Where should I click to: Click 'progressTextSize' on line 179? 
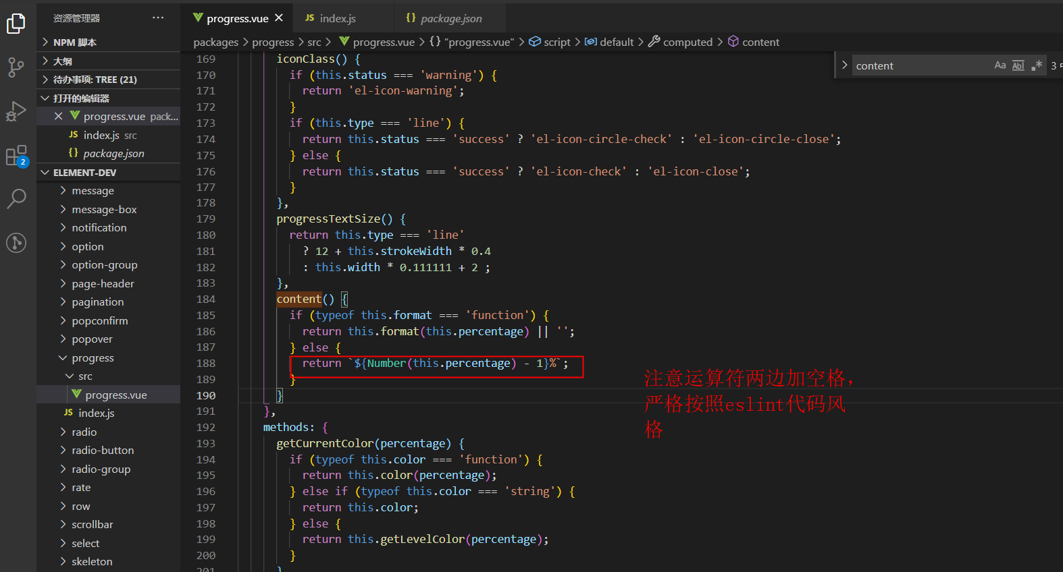tap(328, 219)
